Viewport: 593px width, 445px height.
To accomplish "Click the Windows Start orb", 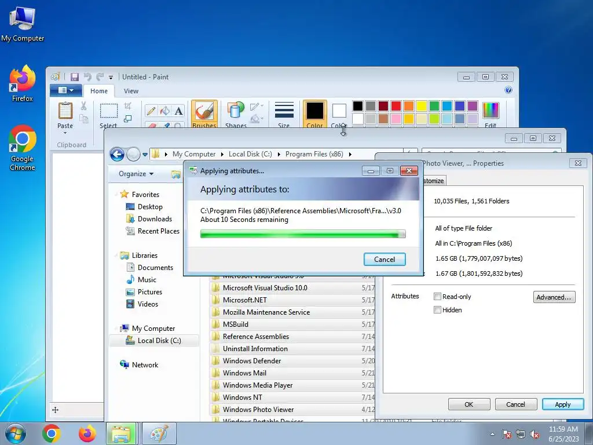I will (x=14, y=433).
